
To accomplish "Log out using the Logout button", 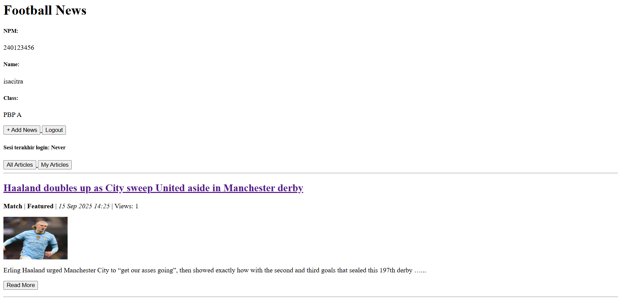I will [54, 130].
